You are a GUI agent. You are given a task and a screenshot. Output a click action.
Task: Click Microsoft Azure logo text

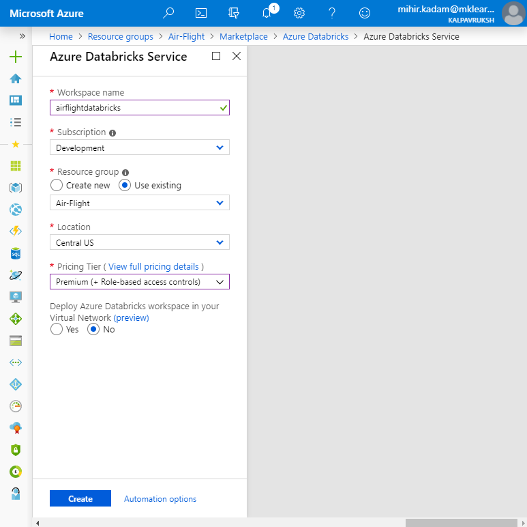[46, 14]
